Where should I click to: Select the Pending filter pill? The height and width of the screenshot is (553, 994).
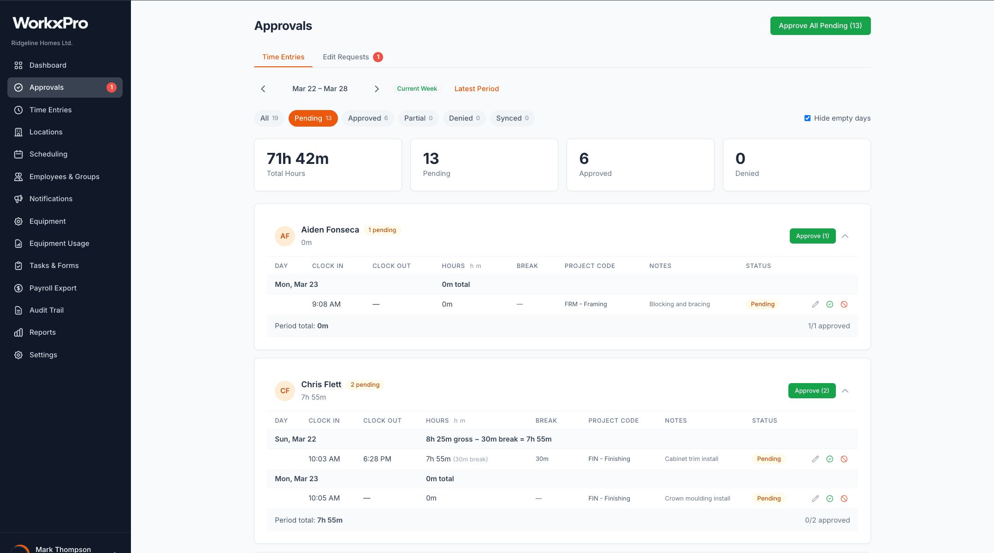click(x=313, y=118)
